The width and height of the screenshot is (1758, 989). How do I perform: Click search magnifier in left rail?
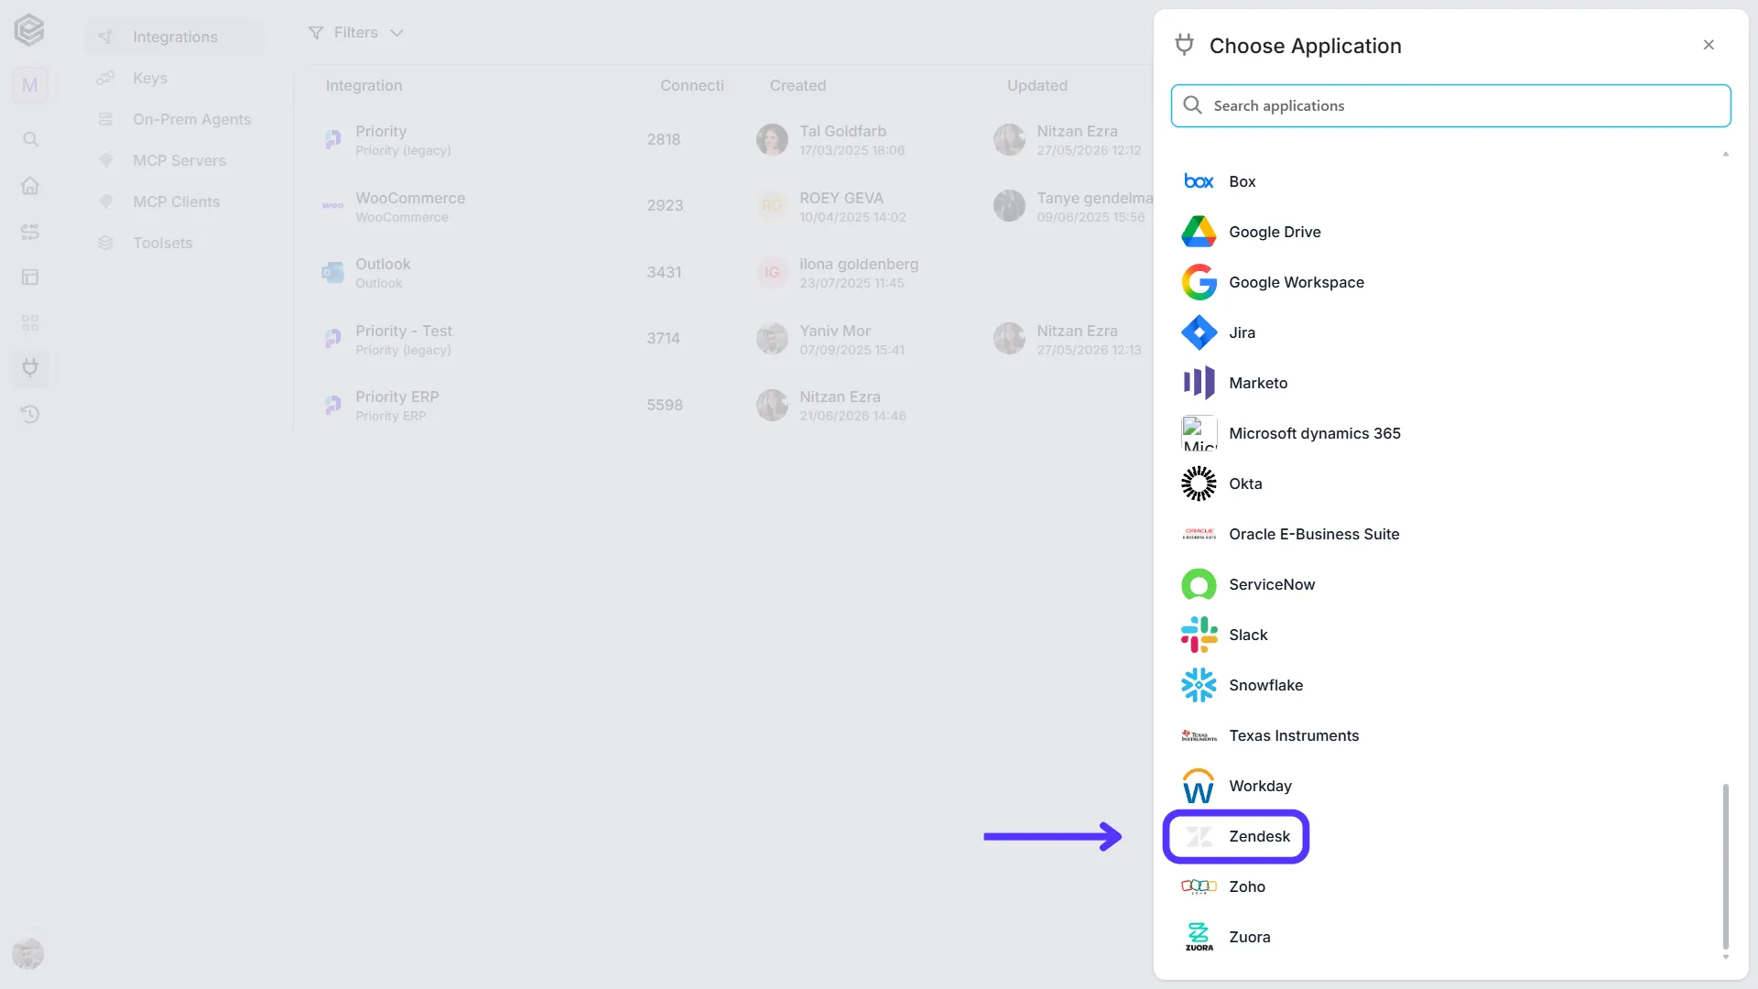tap(30, 140)
